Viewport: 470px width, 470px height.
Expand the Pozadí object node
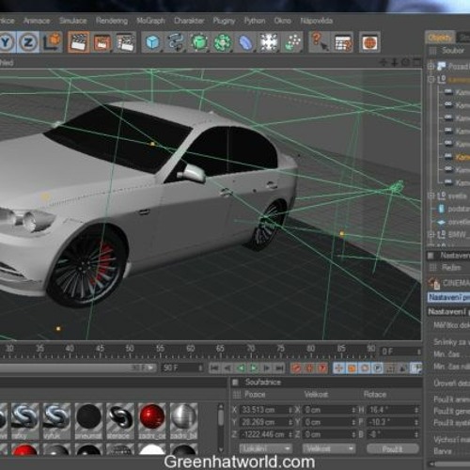pos(431,66)
